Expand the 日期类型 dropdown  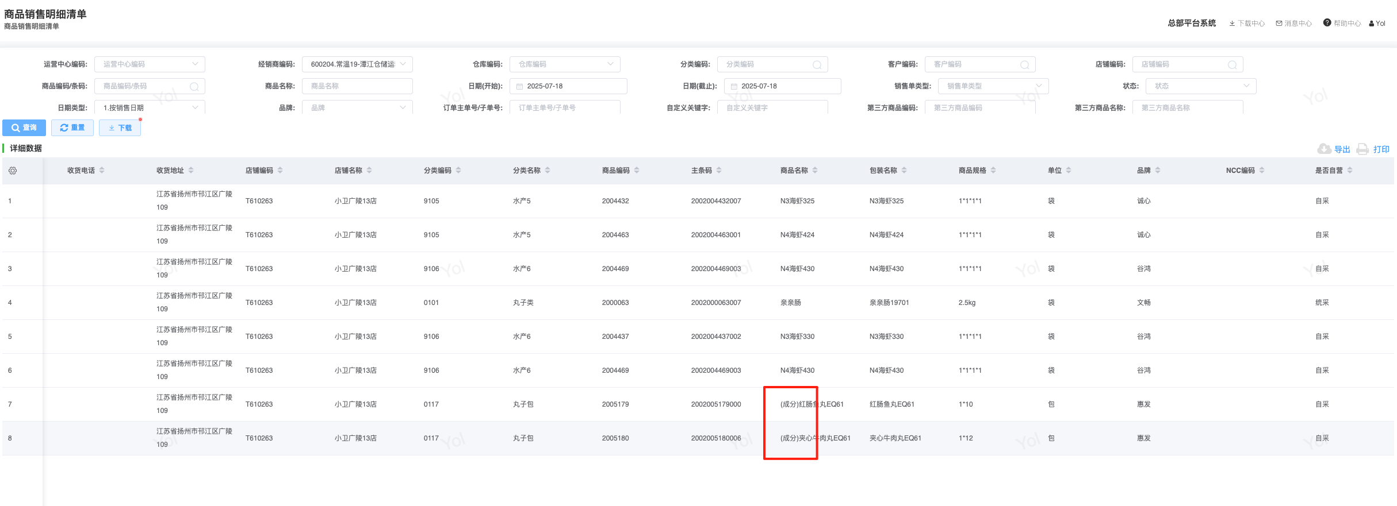tap(195, 107)
